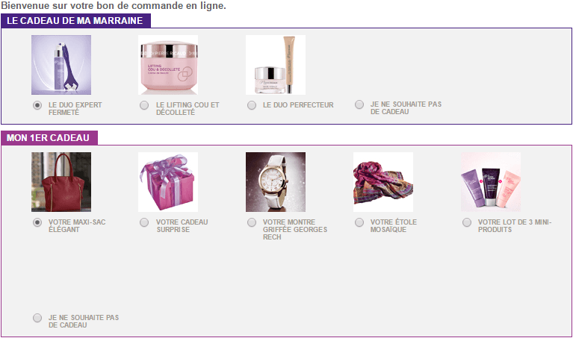Click the Mon 1er Cadeau section header
The width and height of the screenshot is (573, 338).
49,138
